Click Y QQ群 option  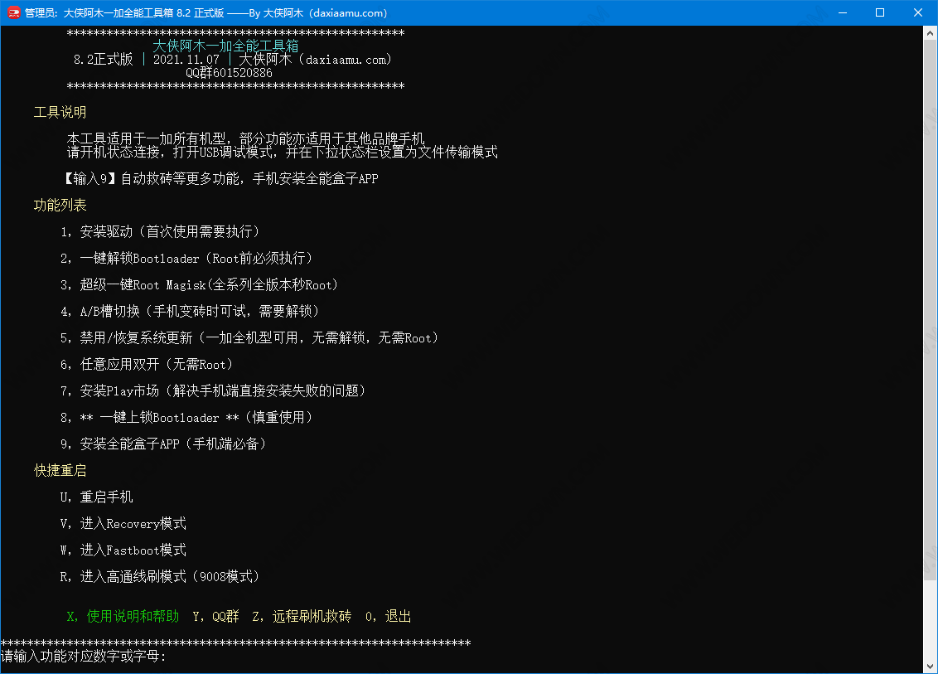222,616
